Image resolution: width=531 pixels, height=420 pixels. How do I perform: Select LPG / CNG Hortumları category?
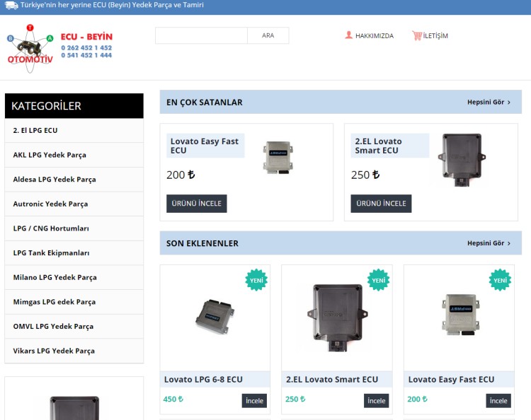[74, 228]
